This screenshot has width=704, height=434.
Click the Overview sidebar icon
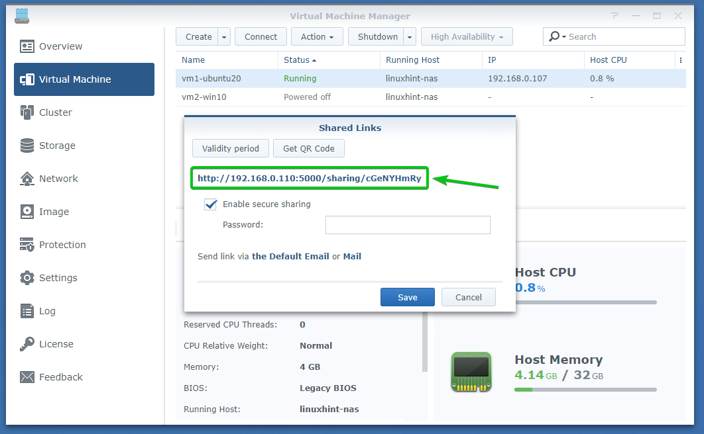pos(27,46)
